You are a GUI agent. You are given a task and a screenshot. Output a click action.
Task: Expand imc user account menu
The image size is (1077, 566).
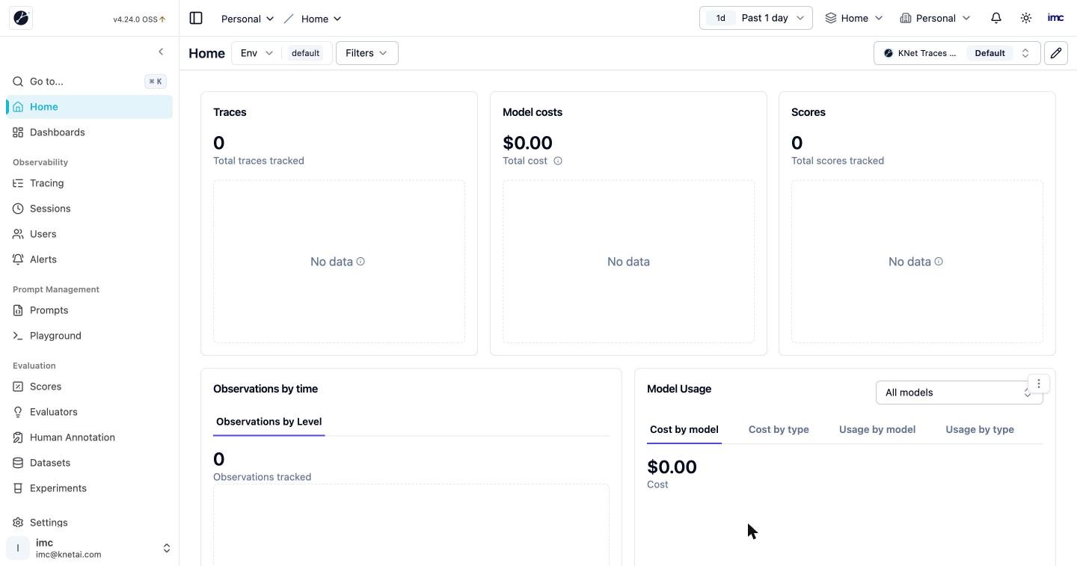pyautogui.click(x=89, y=548)
